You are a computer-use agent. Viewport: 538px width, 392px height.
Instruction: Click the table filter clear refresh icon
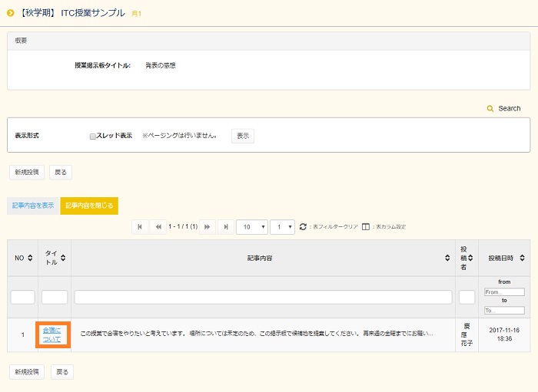303,227
